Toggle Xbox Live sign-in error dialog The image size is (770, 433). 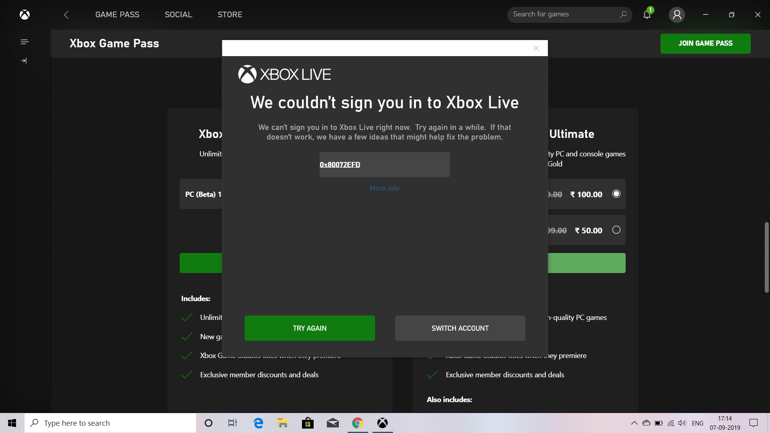pyautogui.click(x=536, y=48)
